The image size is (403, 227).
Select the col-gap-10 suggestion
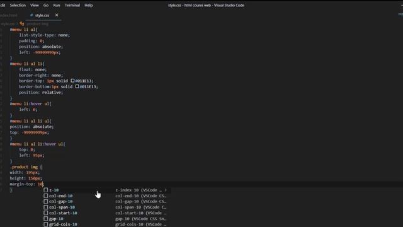click(x=107, y=202)
